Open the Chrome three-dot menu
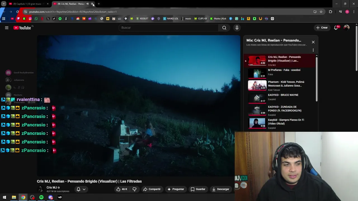The width and height of the screenshot is (358, 201). [354, 12]
